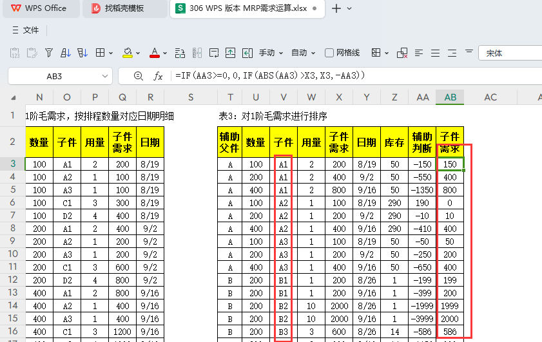This screenshot has height=342, width=542.
Task: Apply the red font color A
Action: [155, 53]
